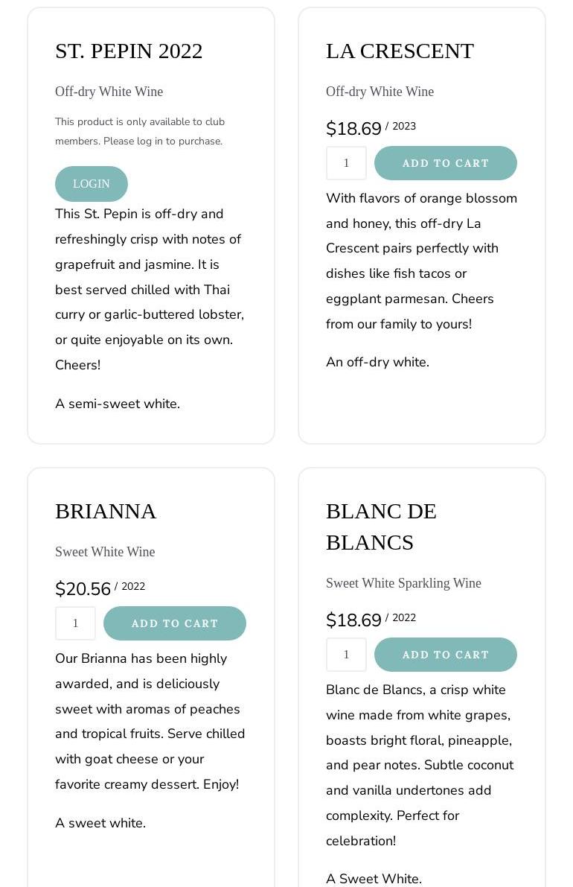Add La Crescent to cart
This screenshot has height=887, width=573.
445,163
